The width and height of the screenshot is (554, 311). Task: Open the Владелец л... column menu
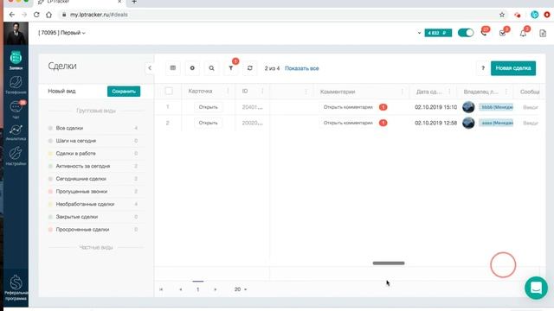[506, 92]
